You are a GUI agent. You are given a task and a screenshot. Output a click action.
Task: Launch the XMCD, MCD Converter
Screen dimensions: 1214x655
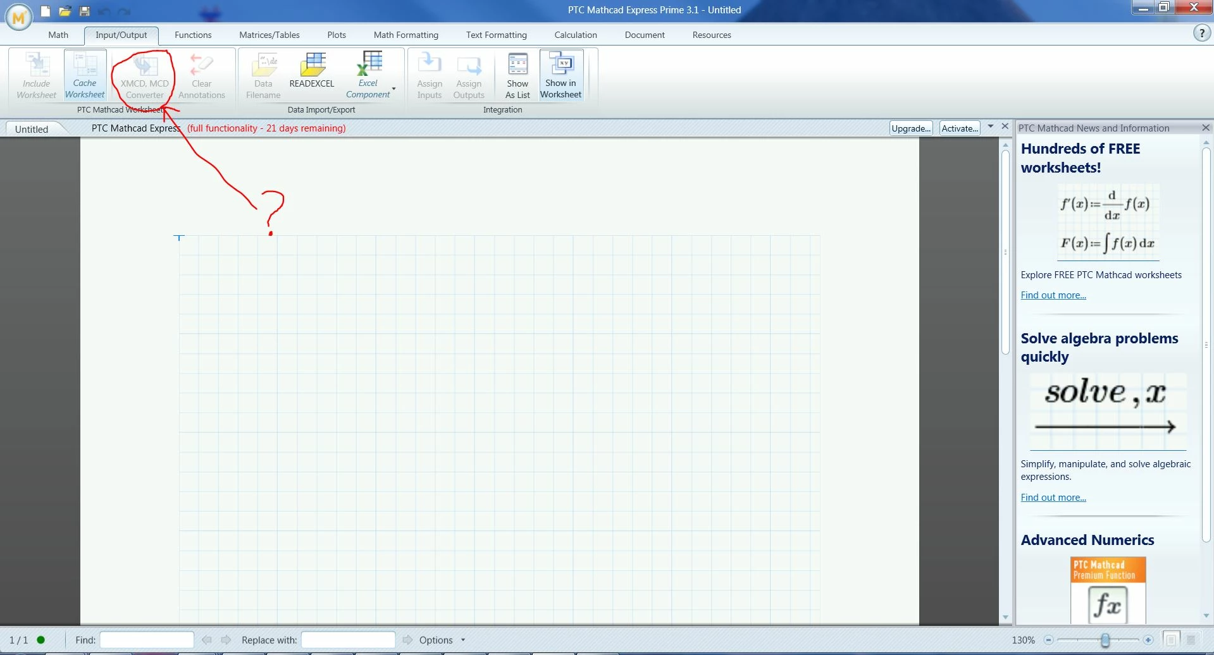click(145, 76)
